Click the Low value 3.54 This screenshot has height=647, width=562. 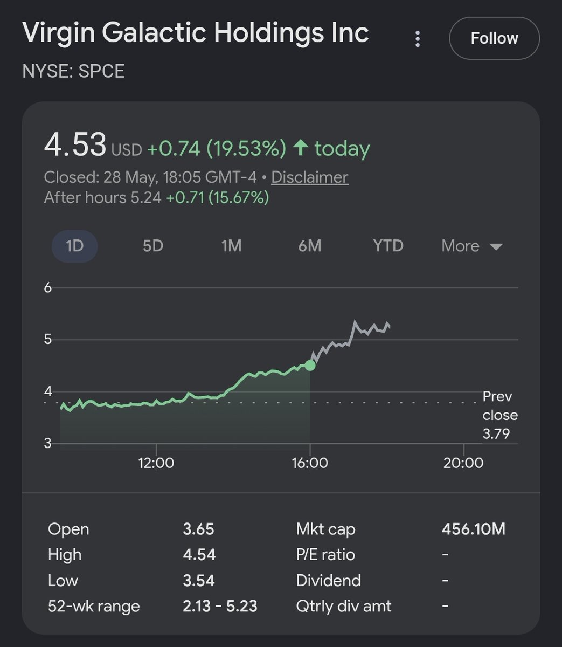pyautogui.click(x=199, y=581)
